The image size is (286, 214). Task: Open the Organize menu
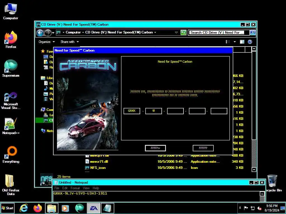pos(47,42)
